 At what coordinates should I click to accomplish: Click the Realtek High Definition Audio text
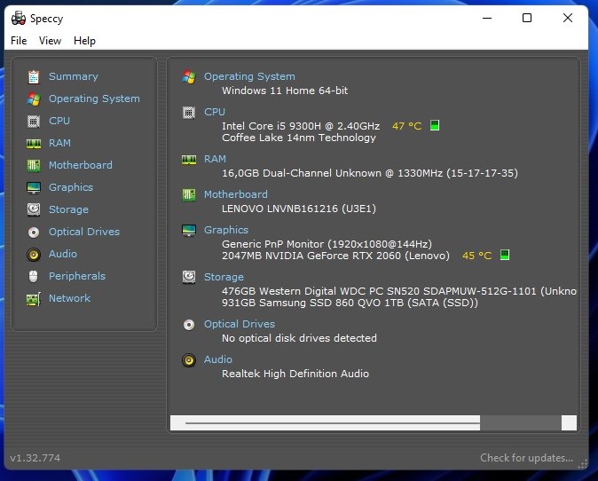295,374
